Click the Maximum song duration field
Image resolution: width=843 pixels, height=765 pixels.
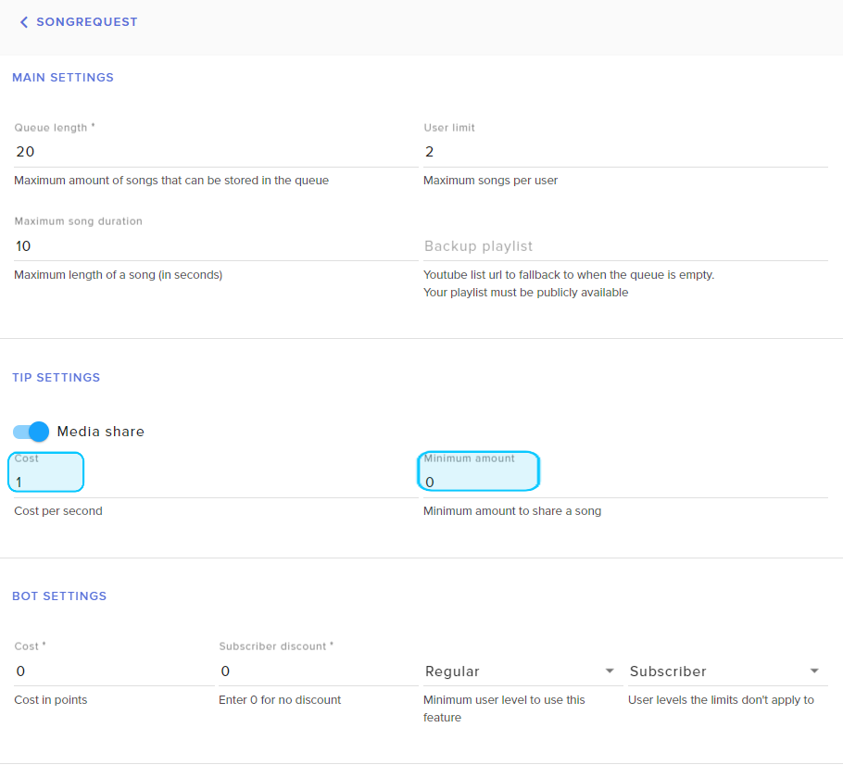tap(215, 246)
